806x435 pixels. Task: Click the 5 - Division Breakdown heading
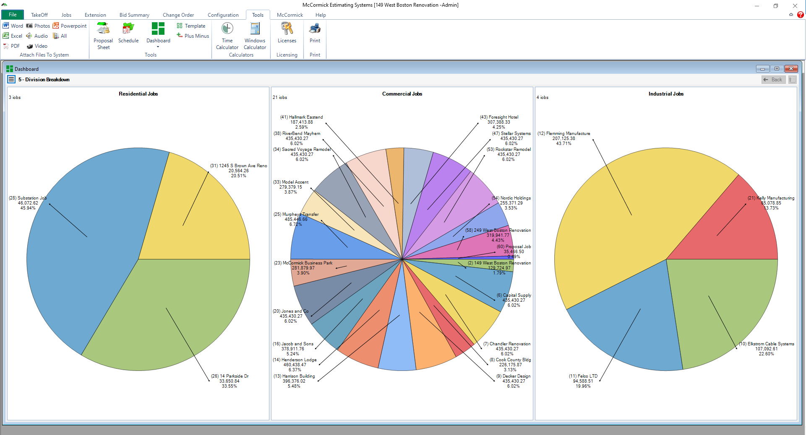coord(44,80)
